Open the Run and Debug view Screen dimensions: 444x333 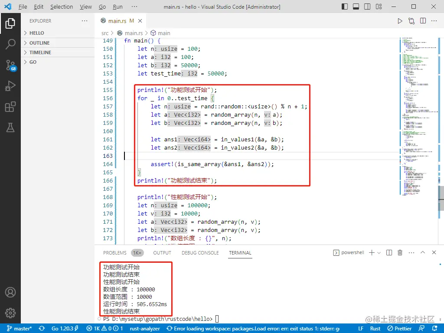(10, 86)
